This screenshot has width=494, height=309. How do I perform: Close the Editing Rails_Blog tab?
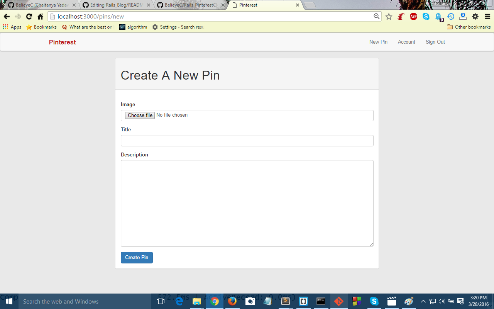(x=148, y=5)
